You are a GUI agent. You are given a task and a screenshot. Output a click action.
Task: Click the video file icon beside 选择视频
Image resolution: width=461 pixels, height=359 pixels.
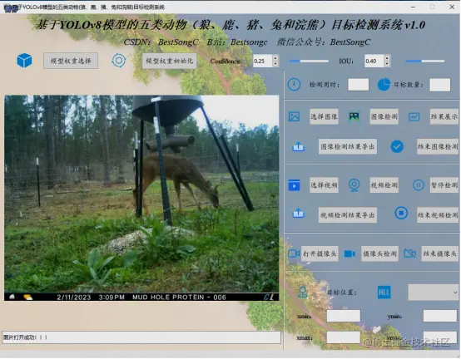click(x=294, y=185)
